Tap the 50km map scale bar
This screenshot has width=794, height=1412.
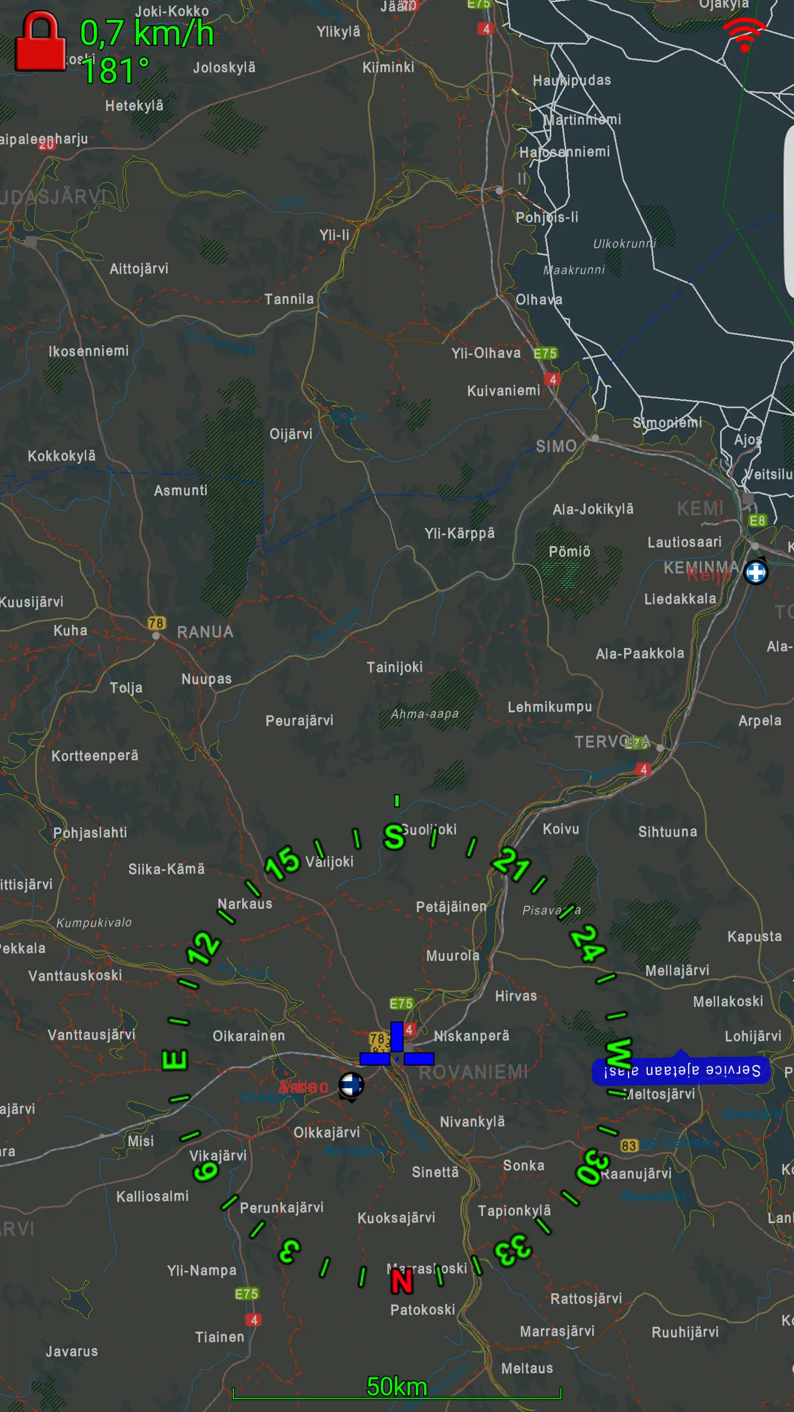[397, 1388]
